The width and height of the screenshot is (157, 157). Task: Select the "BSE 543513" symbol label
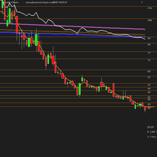coord(60,2)
